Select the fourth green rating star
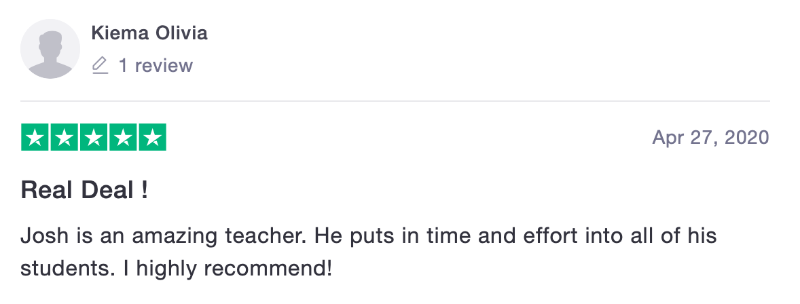Image resolution: width=800 pixels, height=304 pixels. point(123,138)
